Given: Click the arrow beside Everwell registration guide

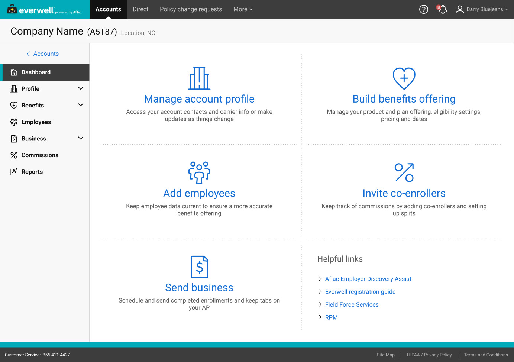Looking at the screenshot, I should (x=320, y=292).
